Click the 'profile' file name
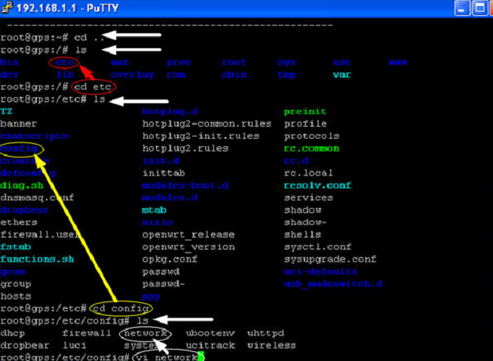 pyautogui.click(x=305, y=124)
